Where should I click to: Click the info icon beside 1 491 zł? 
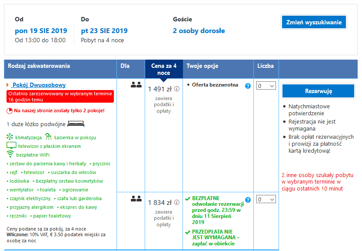point(177,89)
